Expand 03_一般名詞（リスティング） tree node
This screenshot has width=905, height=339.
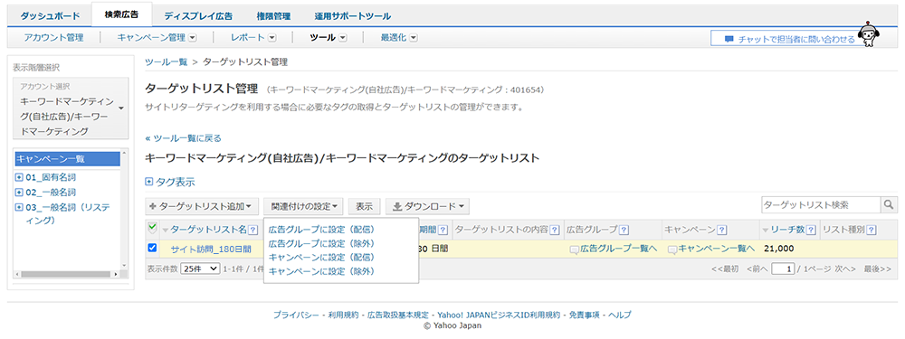click(x=19, y=207)
